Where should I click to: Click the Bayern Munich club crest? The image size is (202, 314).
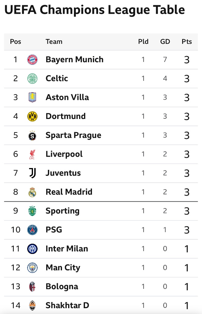[32, 59]
